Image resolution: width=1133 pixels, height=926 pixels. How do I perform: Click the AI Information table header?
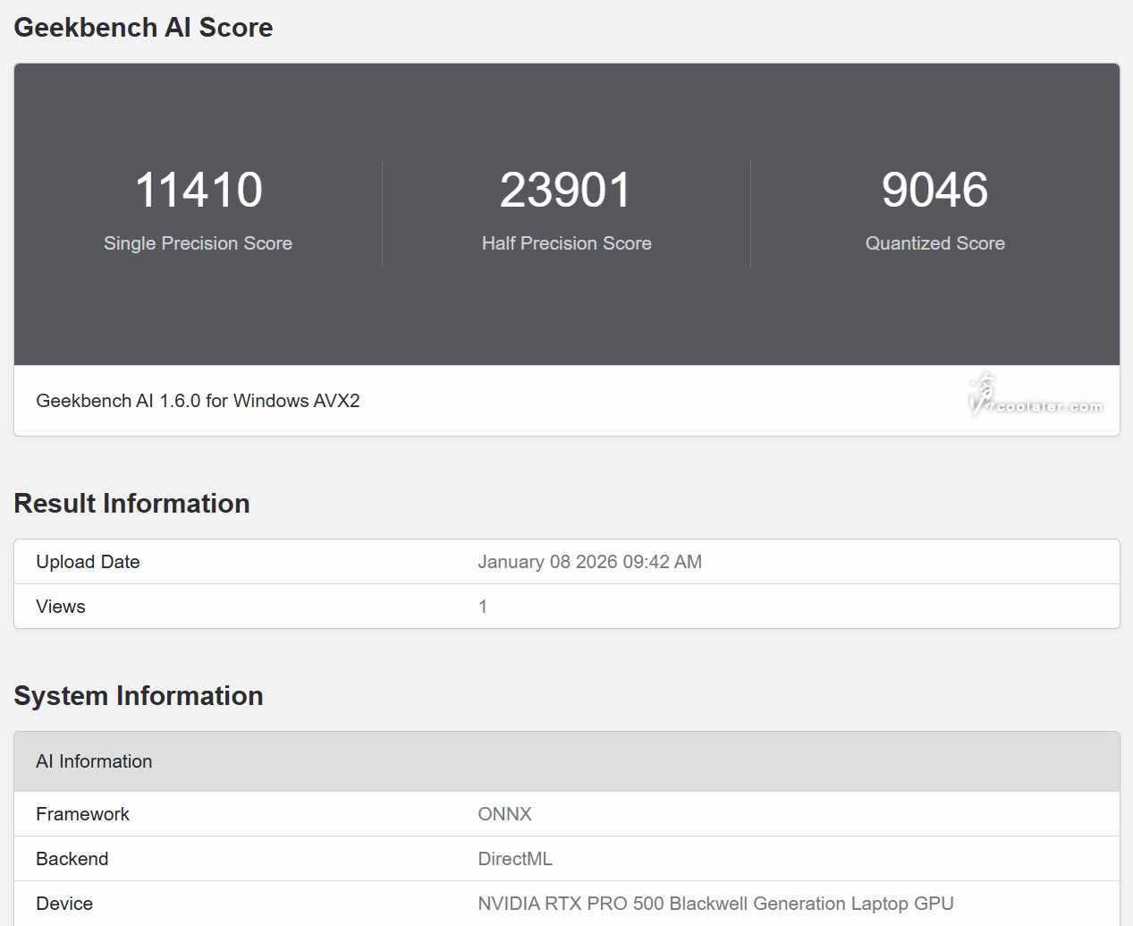[x=94, y=761]
